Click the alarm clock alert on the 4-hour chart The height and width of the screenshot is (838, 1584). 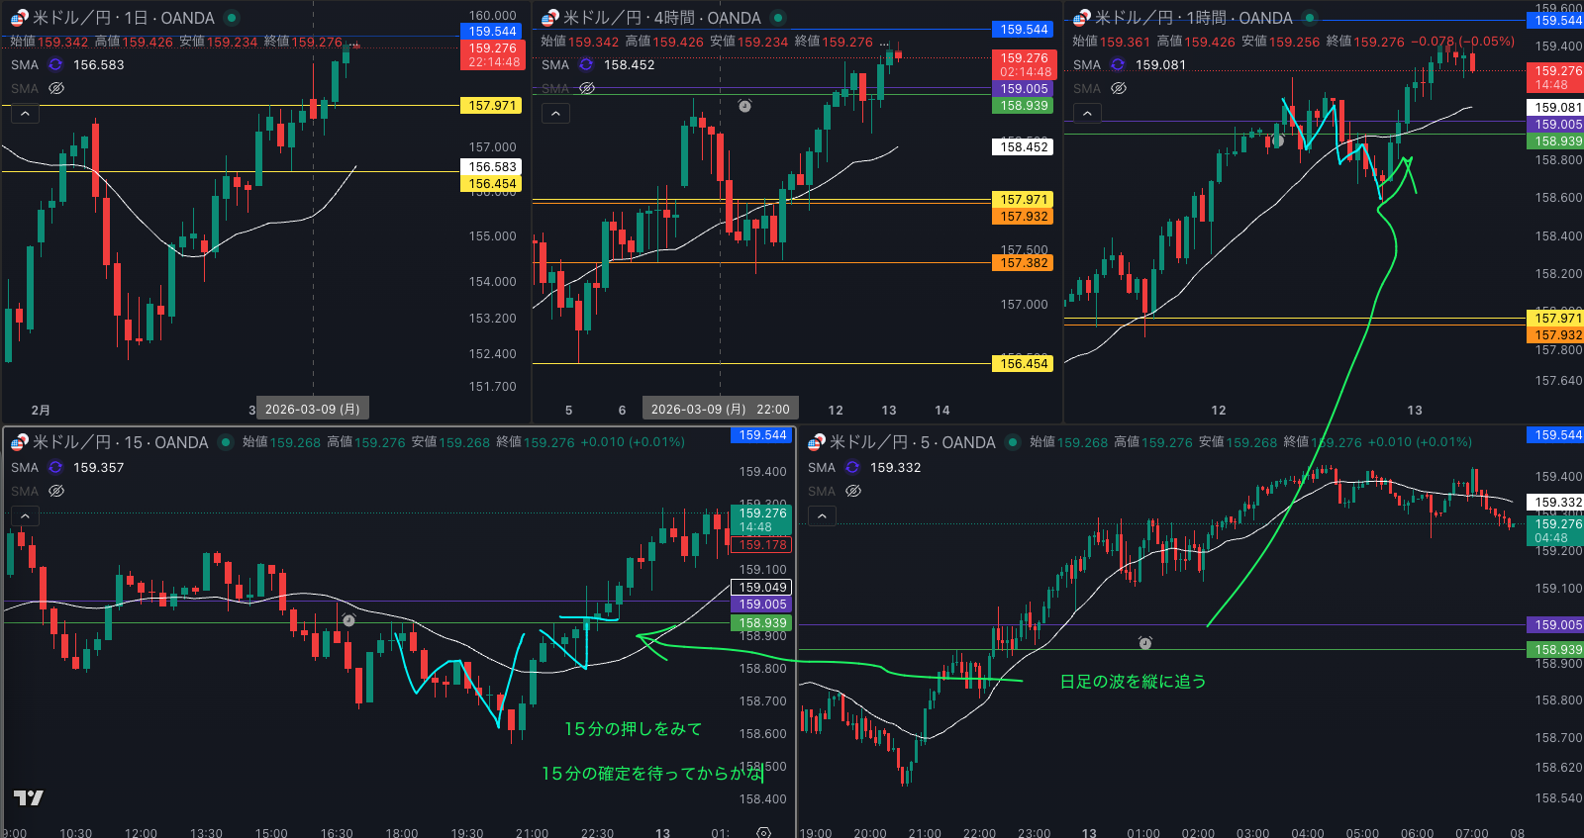(x=745, y=106)
